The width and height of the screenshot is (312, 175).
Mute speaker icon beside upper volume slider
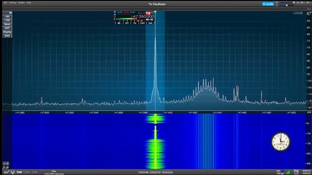pyautogui.click(x=276, y=2)
